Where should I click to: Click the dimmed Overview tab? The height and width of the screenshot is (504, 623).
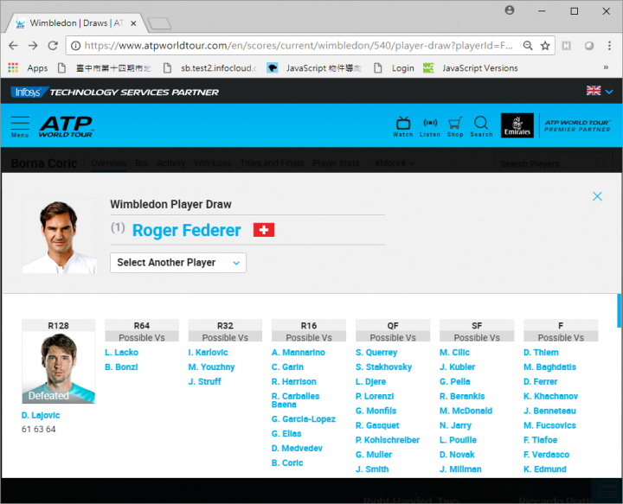(x=108, y=163)
